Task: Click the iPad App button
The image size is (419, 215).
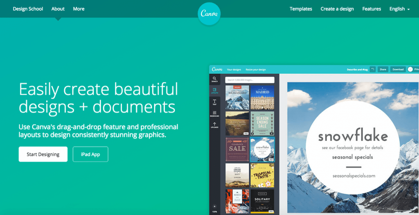Action: (x=90, y=154)
